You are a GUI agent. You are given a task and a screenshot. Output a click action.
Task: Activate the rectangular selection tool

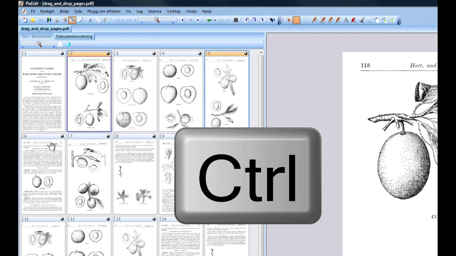[296, 20]
